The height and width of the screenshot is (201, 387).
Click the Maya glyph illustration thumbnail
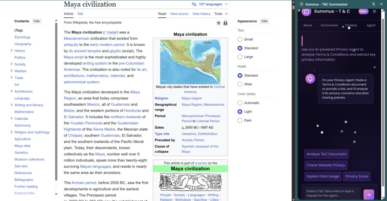pyautogui.click(x=190, y=182)
